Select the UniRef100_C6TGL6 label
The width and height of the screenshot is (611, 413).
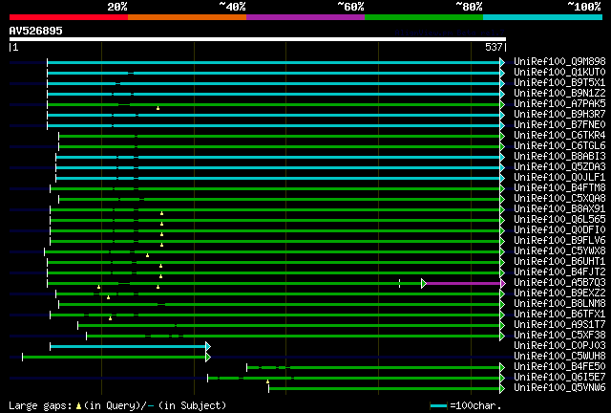(x=559, y=146)
